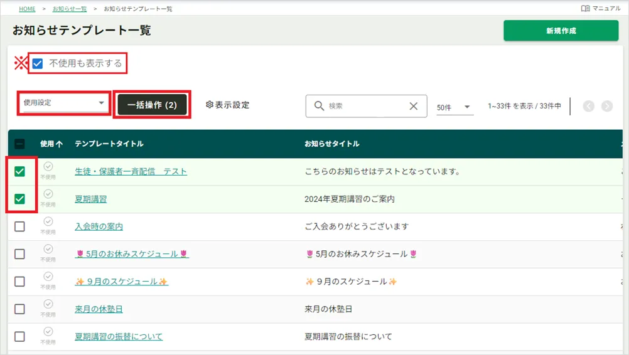Uncheck 不使用も表示する checkbox

(37, 63)
